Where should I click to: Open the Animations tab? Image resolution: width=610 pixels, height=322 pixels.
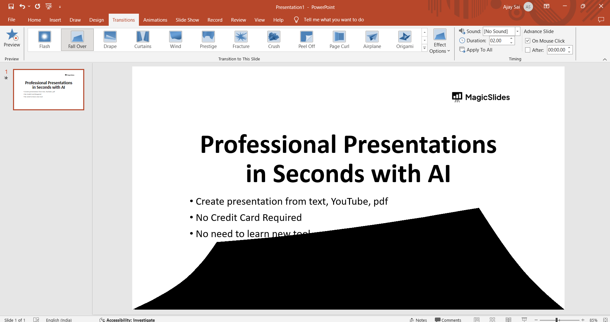coord(155,20)
